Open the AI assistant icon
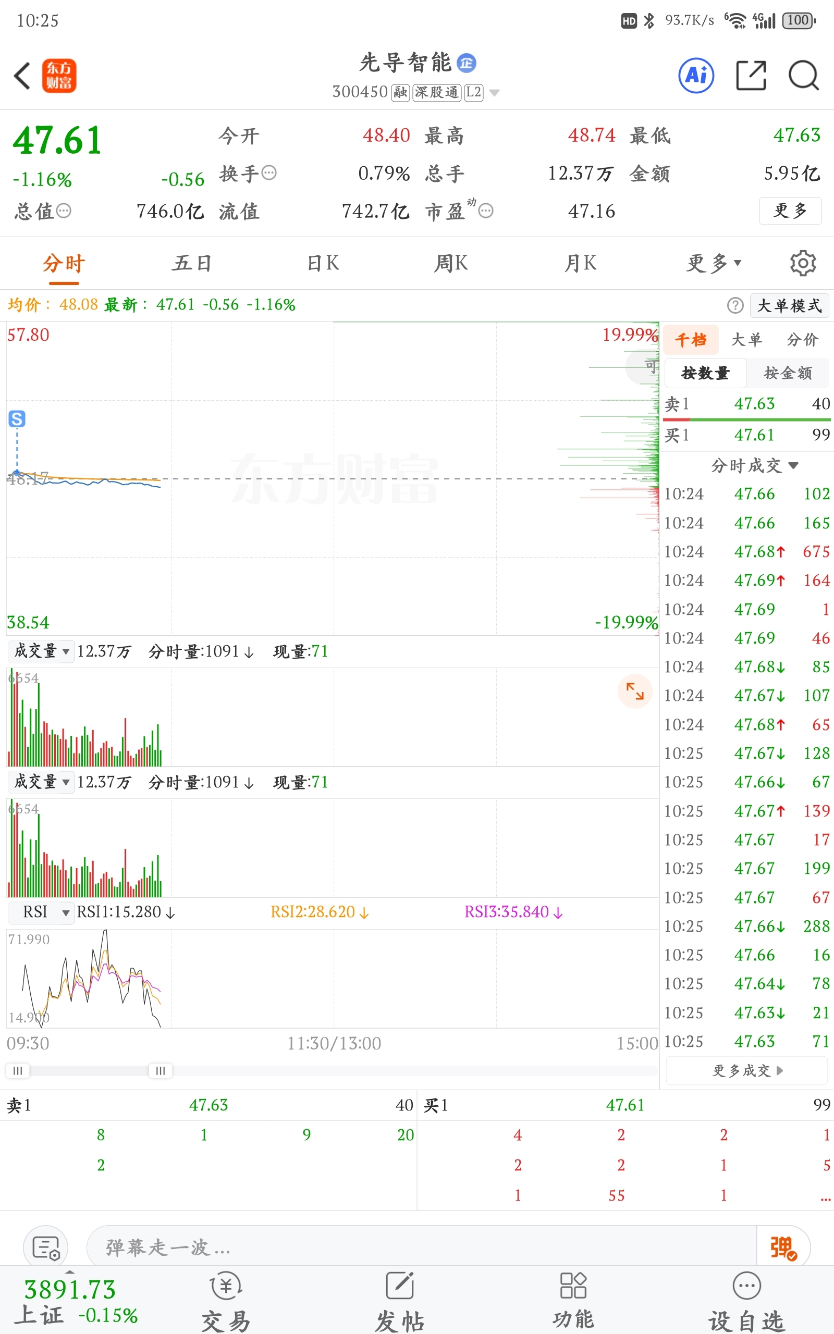Image resolution: width=834 pixels, height=1334 pixels. (696, 75)
